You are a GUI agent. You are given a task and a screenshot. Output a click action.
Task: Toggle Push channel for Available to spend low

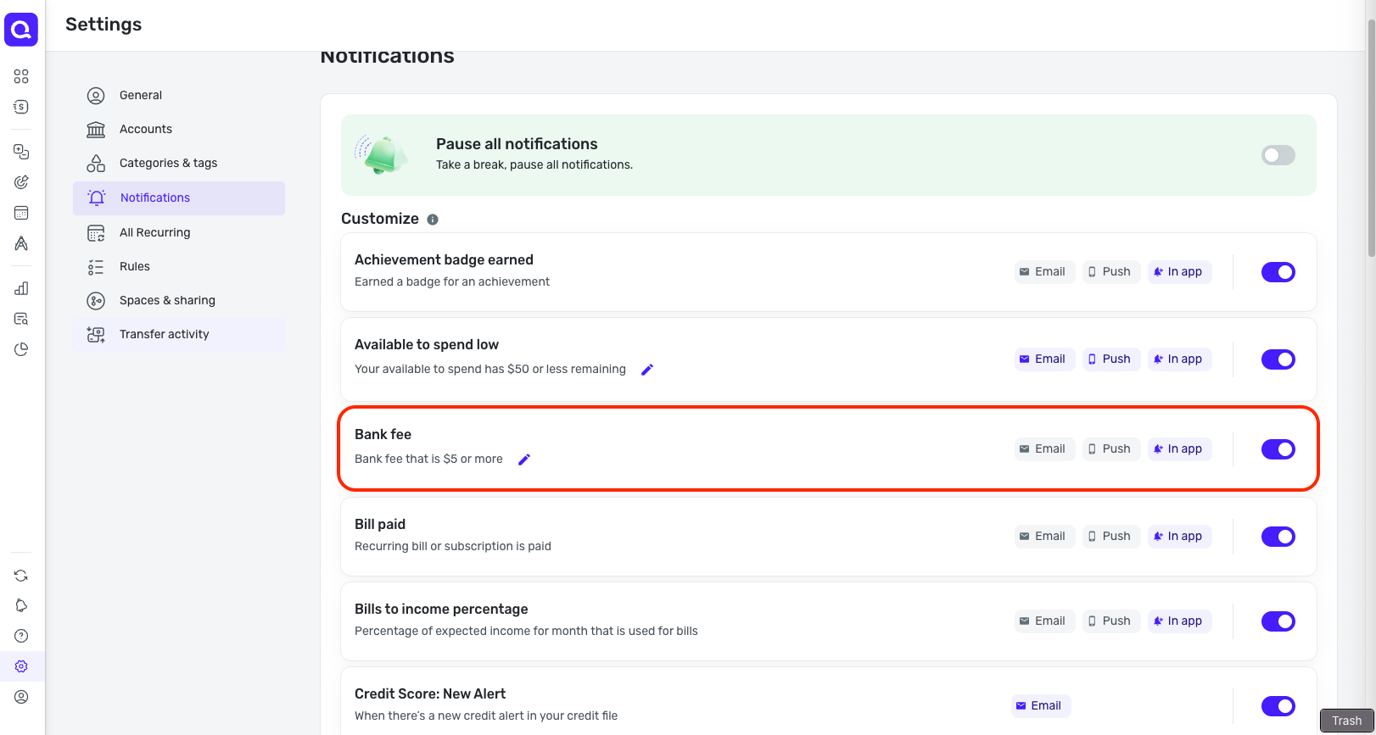[x=1110, y=359]
